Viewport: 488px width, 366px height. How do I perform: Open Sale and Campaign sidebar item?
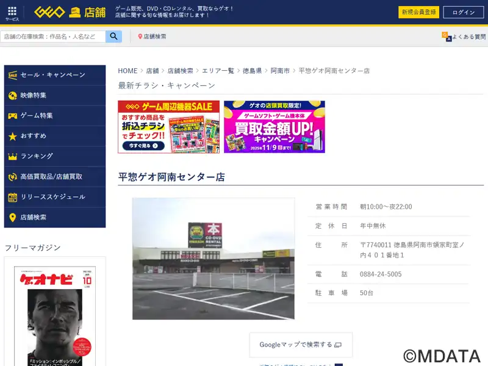coord(54,75)
